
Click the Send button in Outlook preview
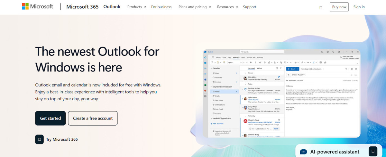point(291,69)
